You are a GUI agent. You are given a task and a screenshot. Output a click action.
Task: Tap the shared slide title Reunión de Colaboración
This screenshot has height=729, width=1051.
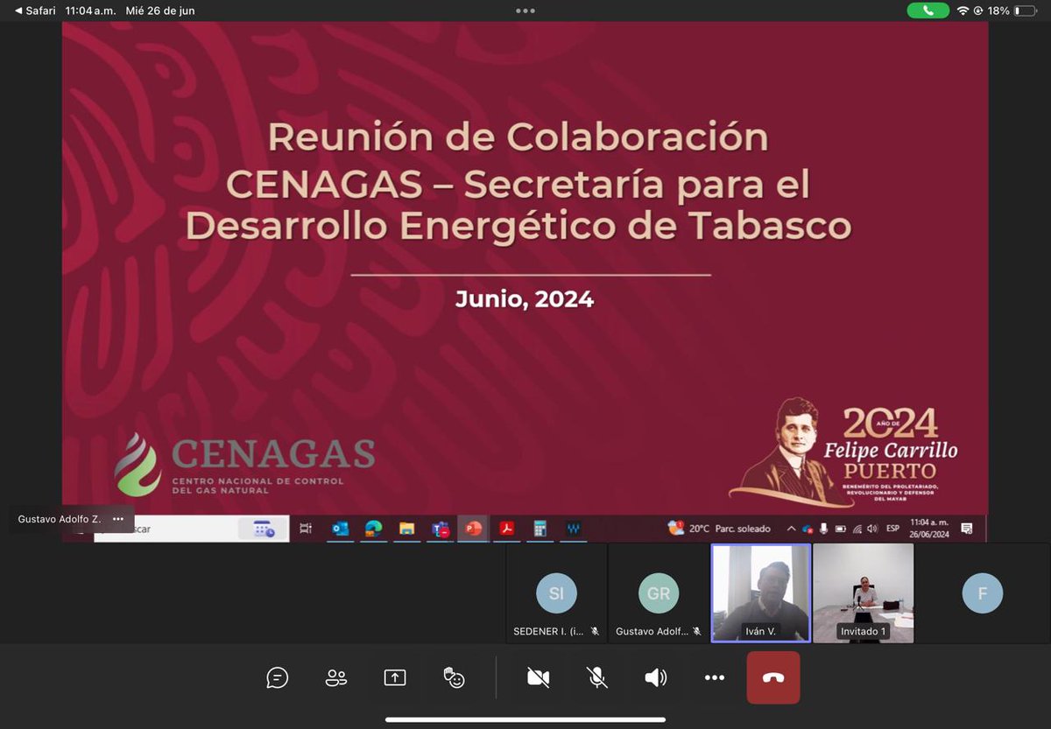pyautogui.click(x=518, y=137)
